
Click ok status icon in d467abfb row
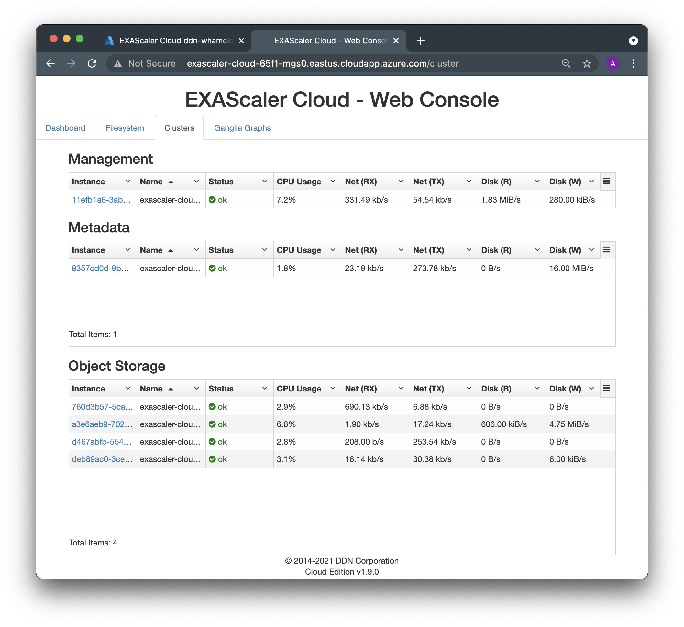coord(212,442)
